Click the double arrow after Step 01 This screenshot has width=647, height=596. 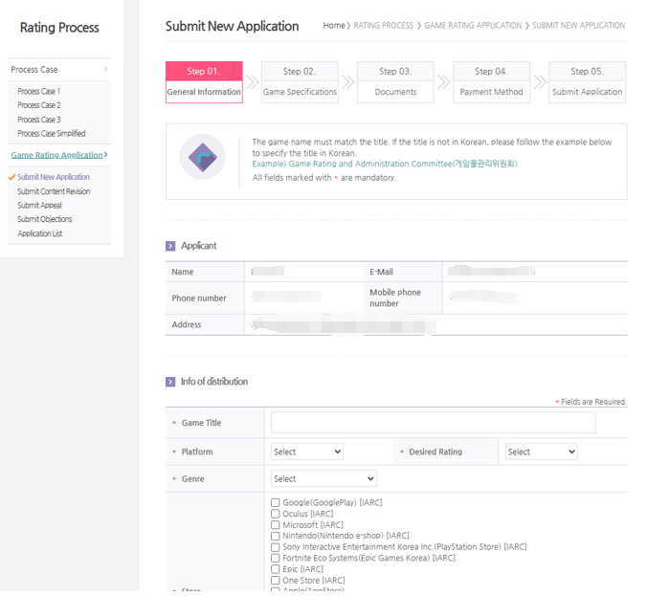click(x=252, y=82)
